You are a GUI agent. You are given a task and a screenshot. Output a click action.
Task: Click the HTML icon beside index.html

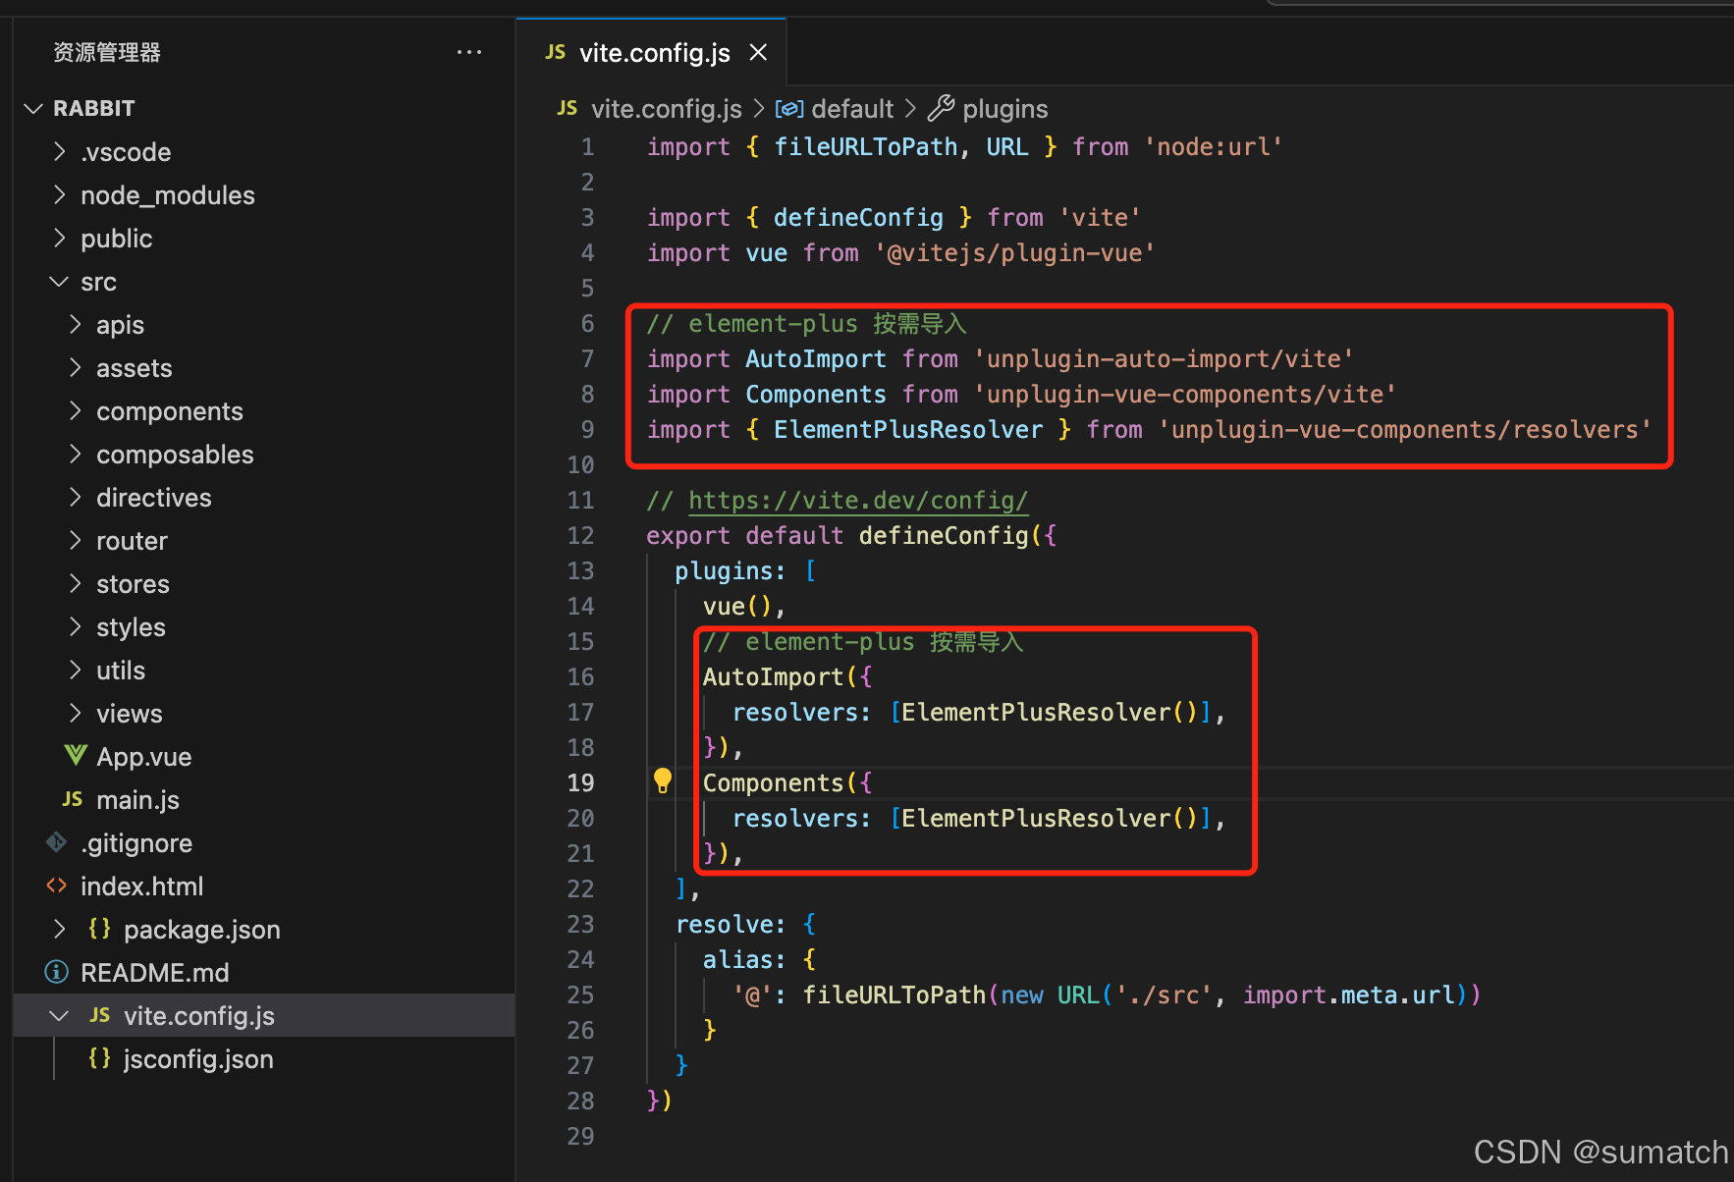pyautogui.click(x=57, y=886)
